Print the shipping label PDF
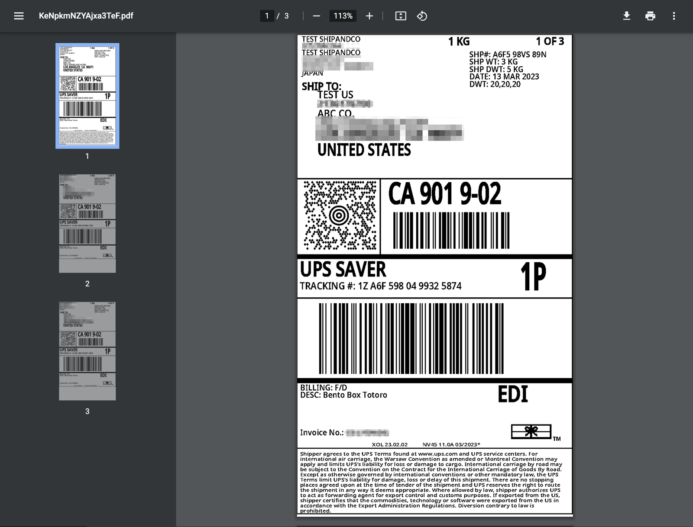This screenshot has height=527, width=693. point(650,16)
